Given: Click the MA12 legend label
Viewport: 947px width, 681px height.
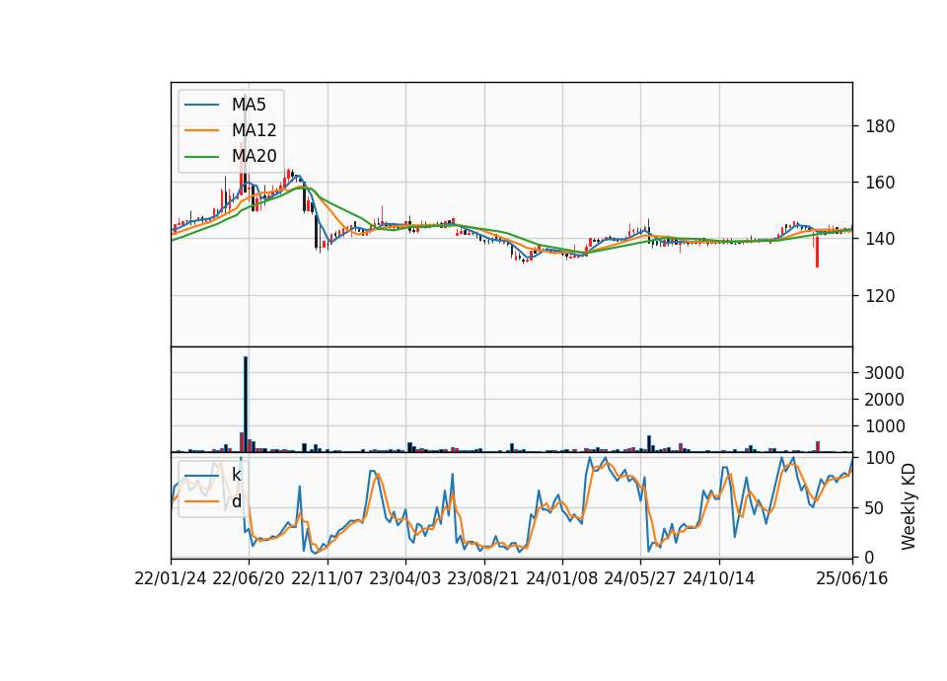Looking at the screenshot, I should pyautogui.click(x=254, y=130).
